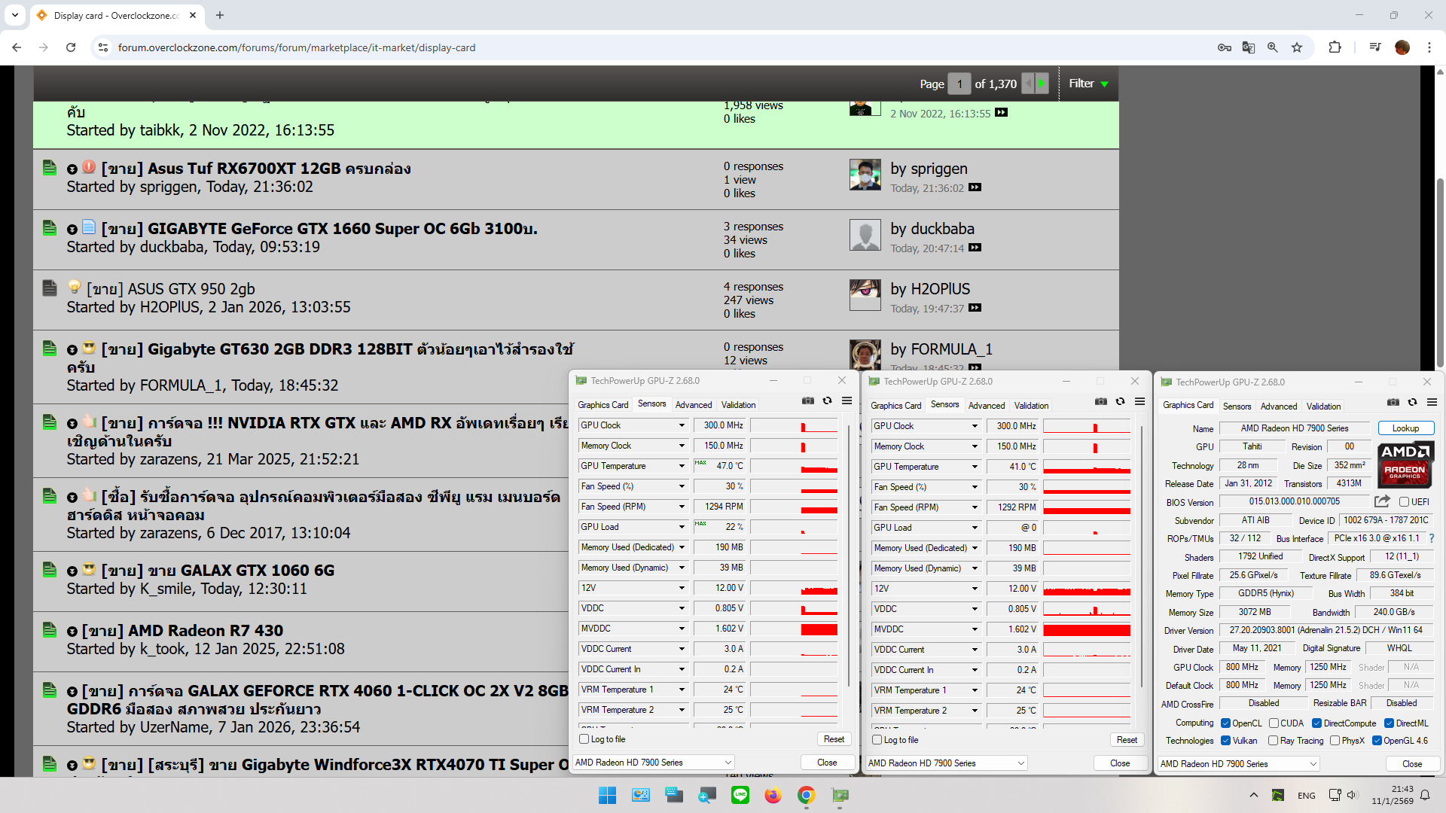Open the Asus Tuf RX6700XT 12GB thread
This screenshot has height=813, width=1446.
(x=256, y=169)
